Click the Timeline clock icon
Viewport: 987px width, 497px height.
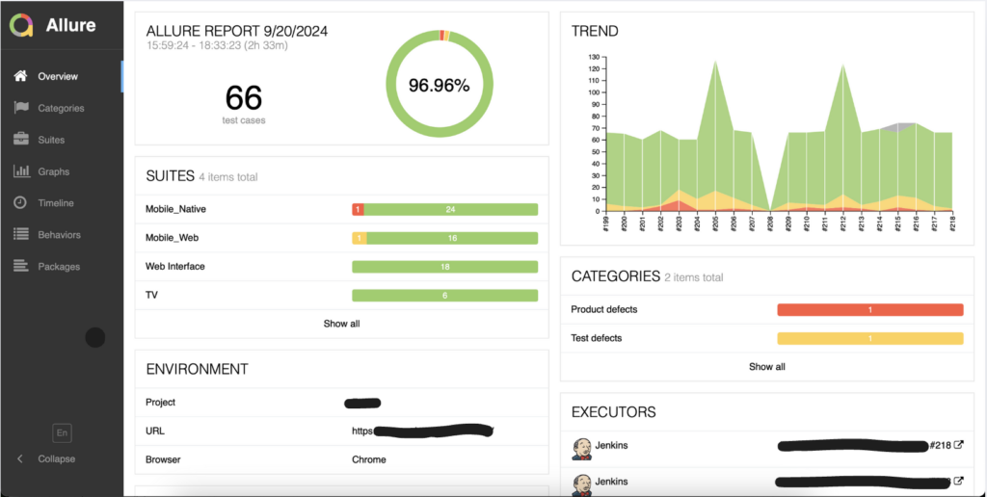[20, 203]
